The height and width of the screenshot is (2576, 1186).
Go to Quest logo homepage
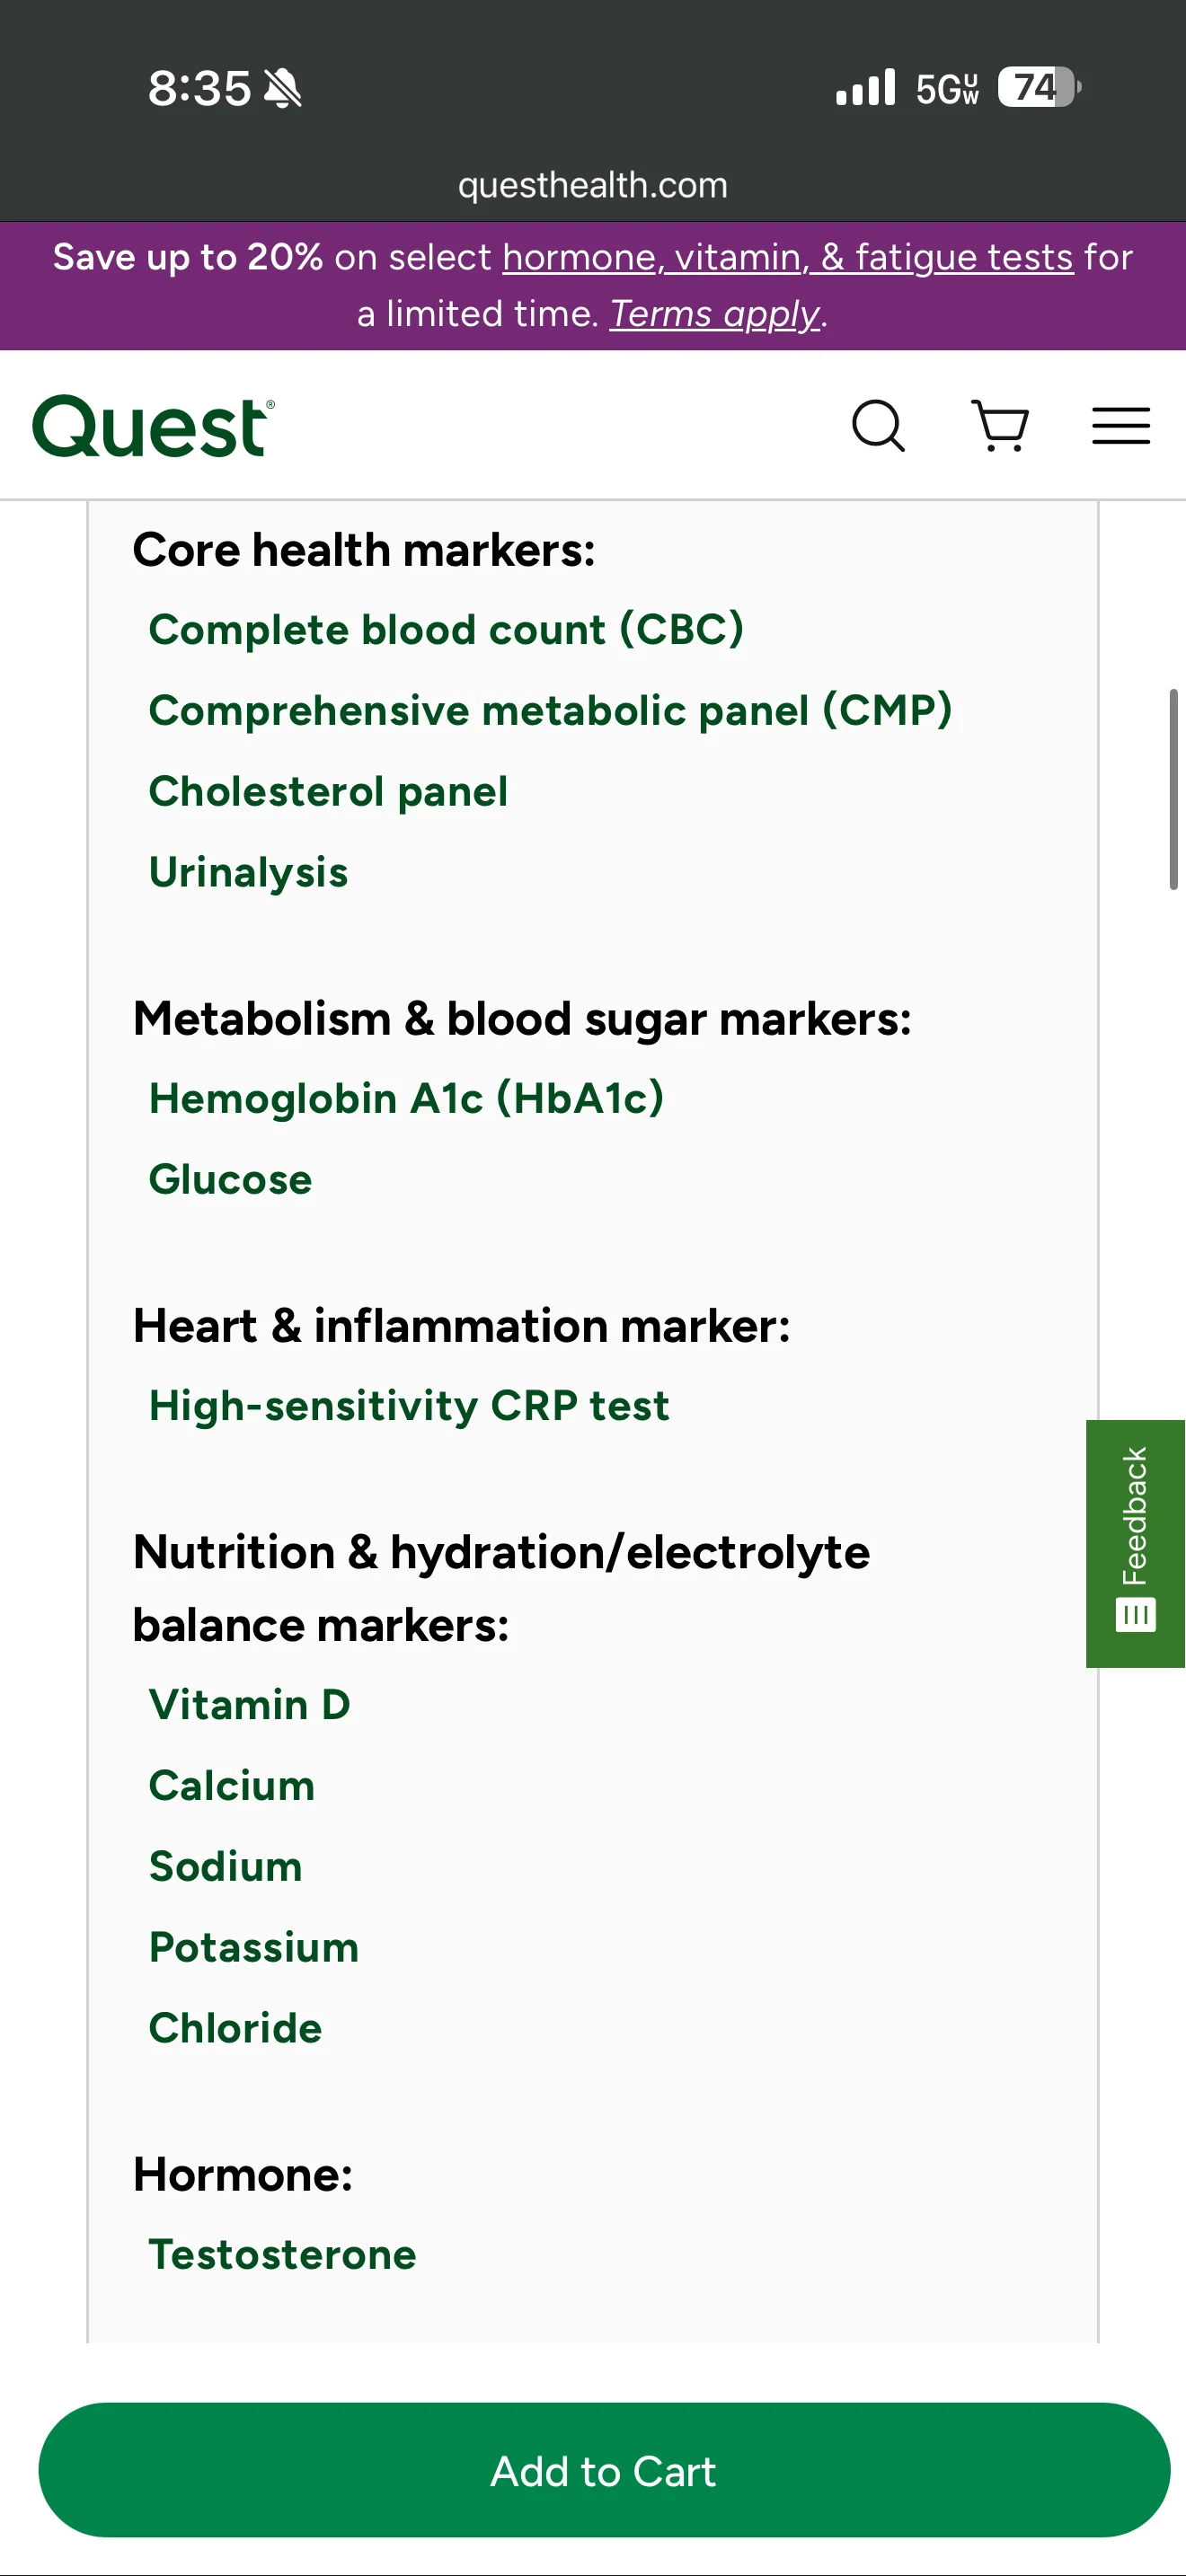[153, 426]
